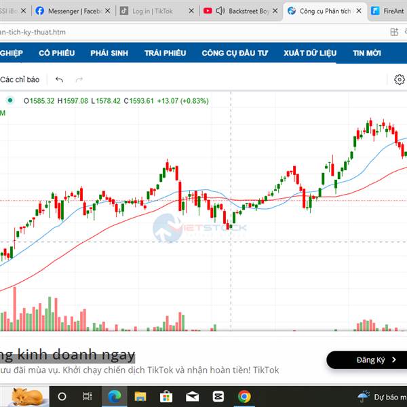Click the TikTok ad headline text
Image resolution: width=407 pixels, height=407 pixels.
tap(67, 355)
